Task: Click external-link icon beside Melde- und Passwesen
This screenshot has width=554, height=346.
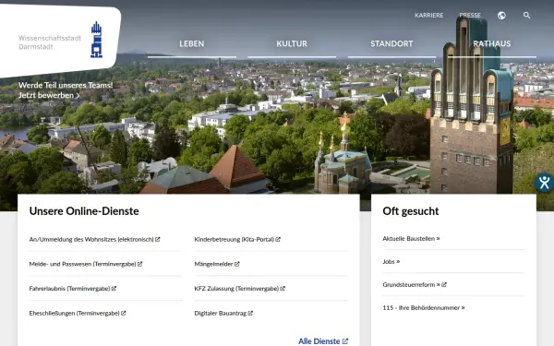Action: pos(140,264)
